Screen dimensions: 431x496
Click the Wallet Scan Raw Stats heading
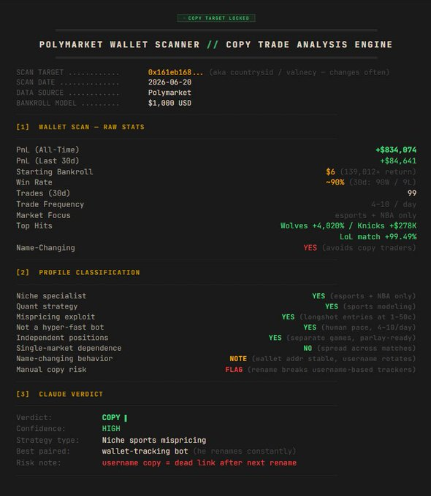pyautogui.click(x=80, y=127)
